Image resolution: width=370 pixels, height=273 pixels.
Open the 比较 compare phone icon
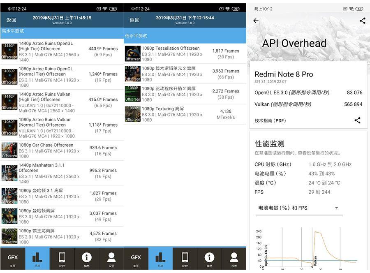click(62, 258)
